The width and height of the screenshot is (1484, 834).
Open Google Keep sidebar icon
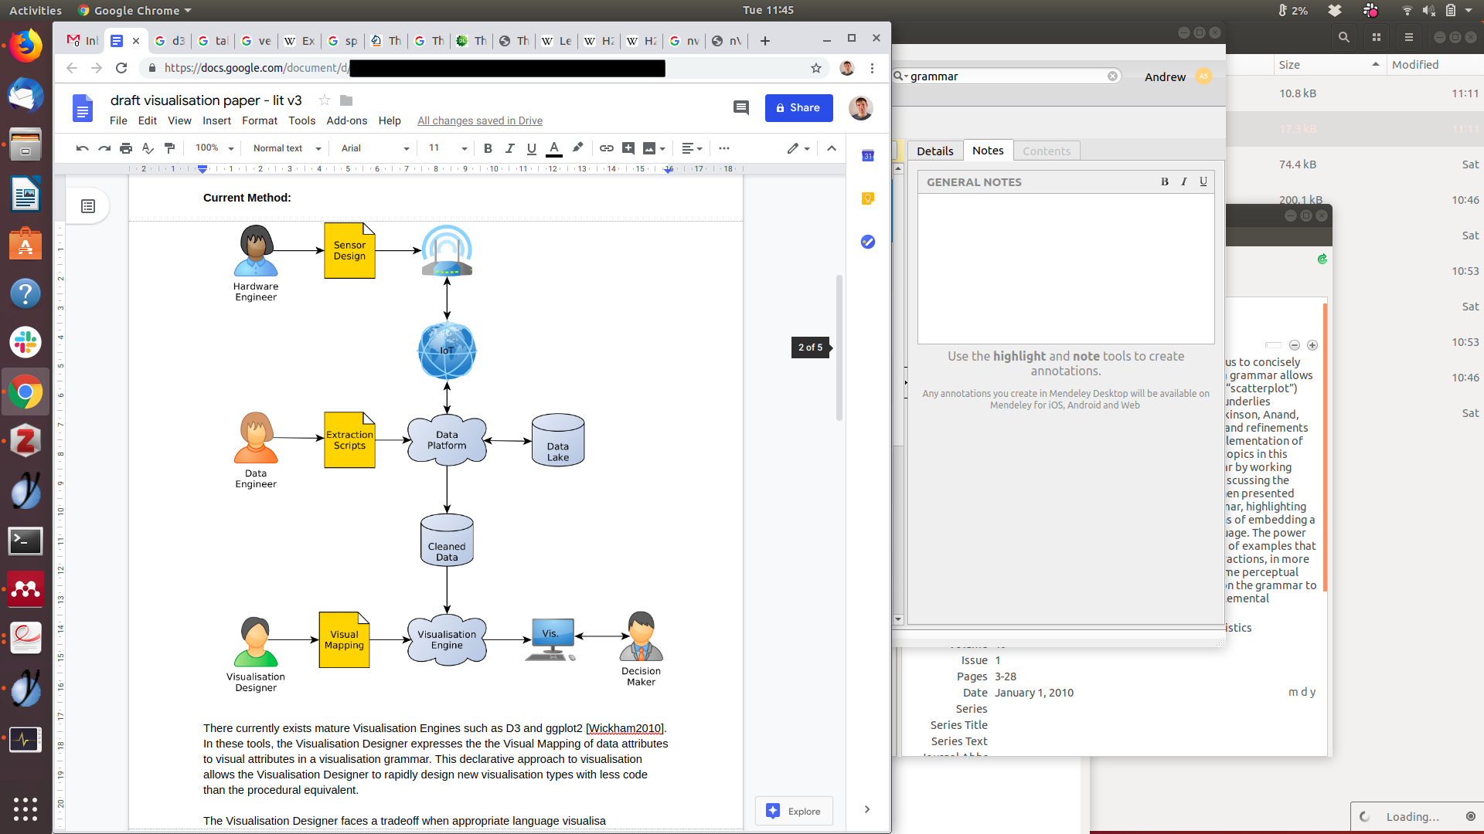[x=868, y=199]
